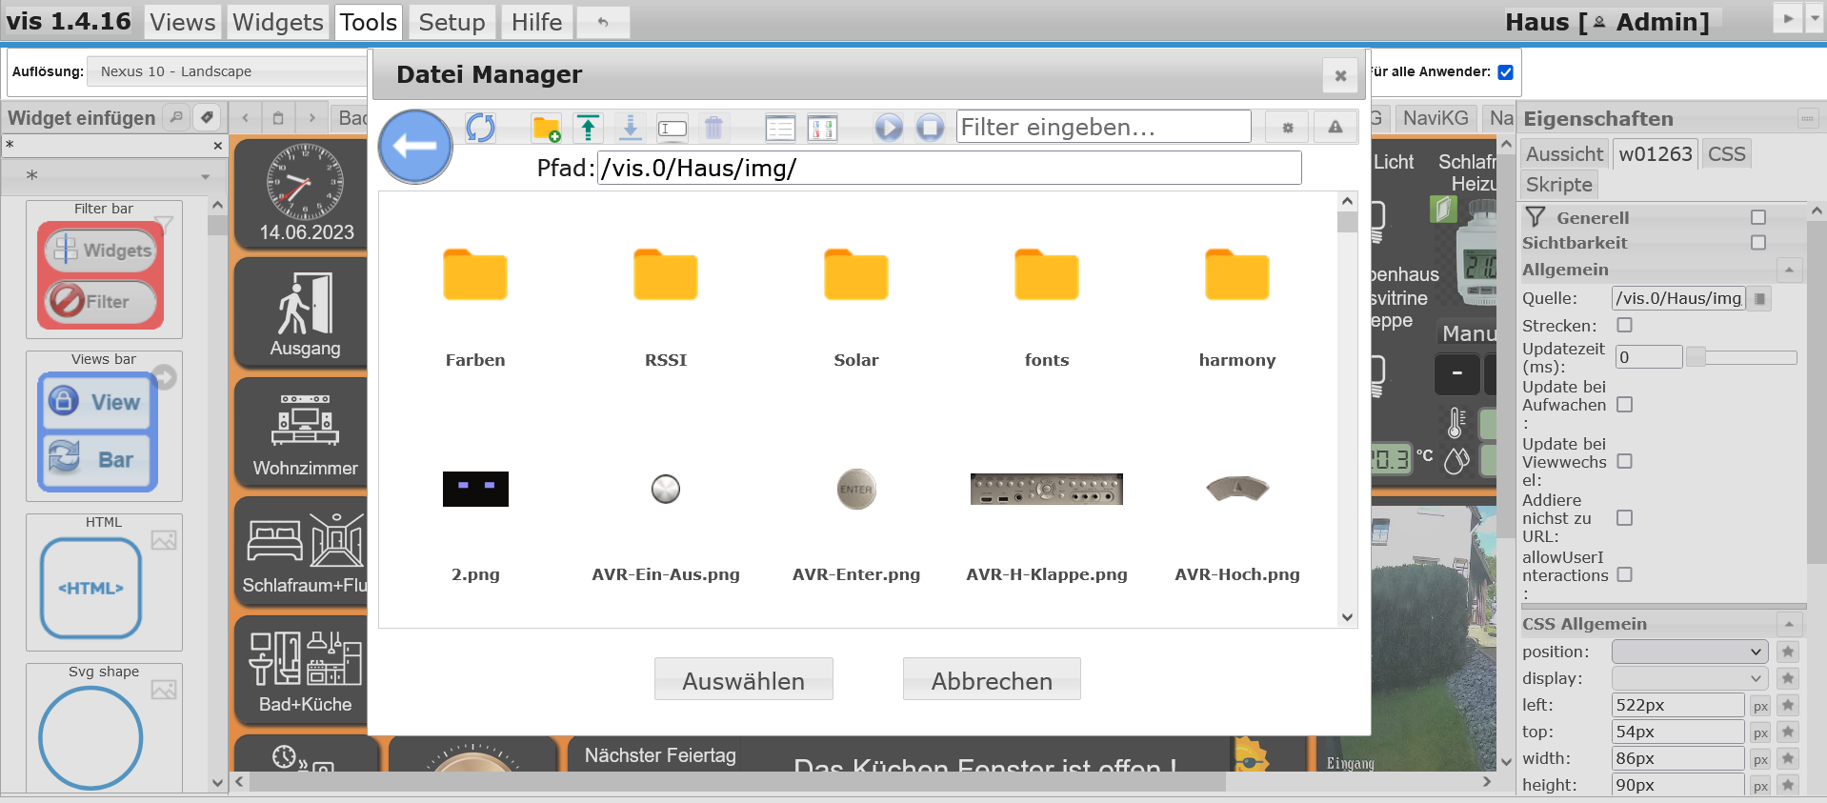The height and width of the screenshot is (803, 1827).
Task: Click the upload file icon
Action: click(589, 128)
